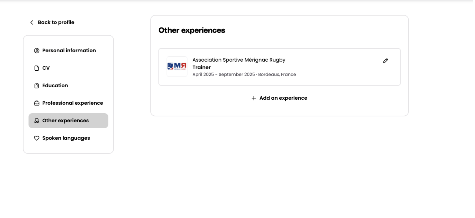Image resolution: width=475 pixels, height=218 pixels.
Task: Click the CV document icon
Action: (37, 68)
